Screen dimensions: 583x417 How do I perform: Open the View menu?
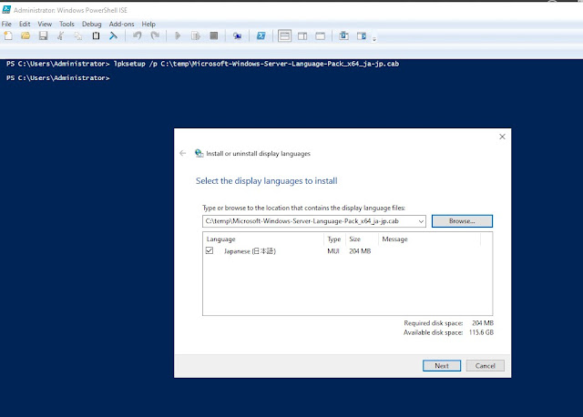coord(45,25)
